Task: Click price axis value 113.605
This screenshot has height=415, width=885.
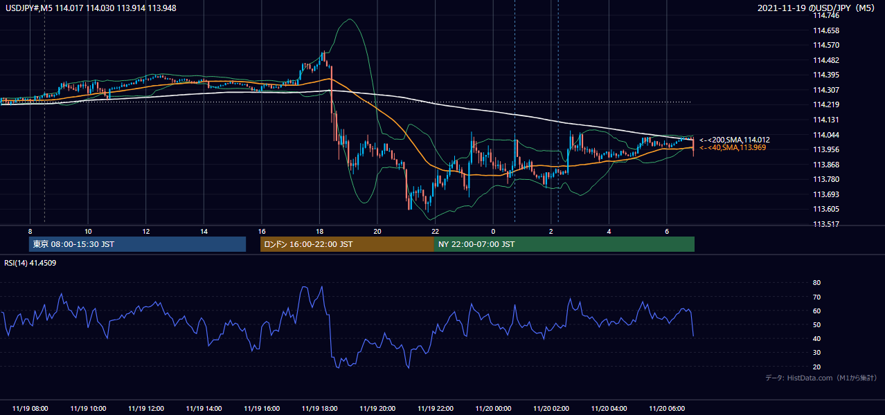Action: coord(826,209)
